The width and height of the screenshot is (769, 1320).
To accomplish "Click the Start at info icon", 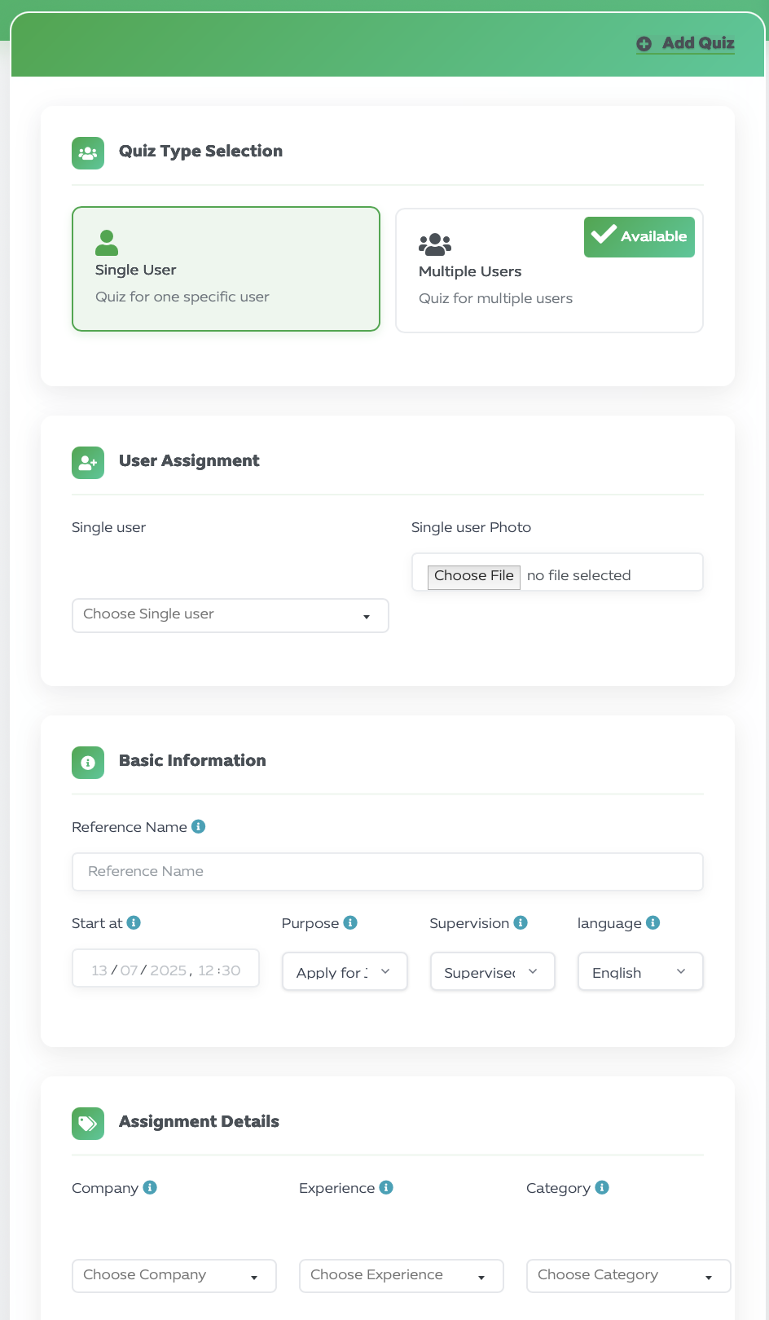I will (134, 922).
